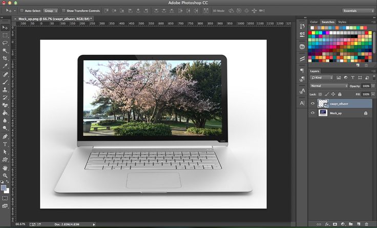The height and width of the screenshot is (228, 377).
Task: Click the create new group button
Action: [350, 224]
